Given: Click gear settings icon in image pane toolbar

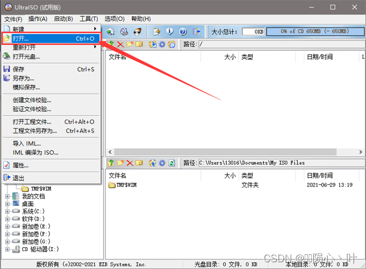Looking at the screenshot, I should [162, 44].
